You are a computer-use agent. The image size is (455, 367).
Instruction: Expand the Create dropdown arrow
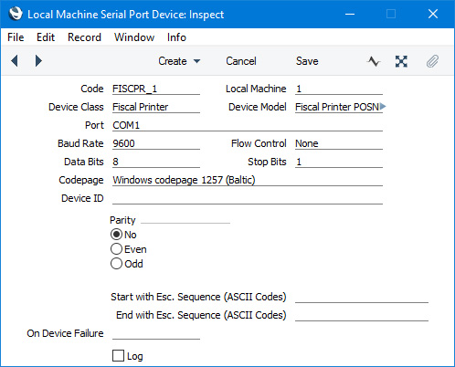pos(197,61)
